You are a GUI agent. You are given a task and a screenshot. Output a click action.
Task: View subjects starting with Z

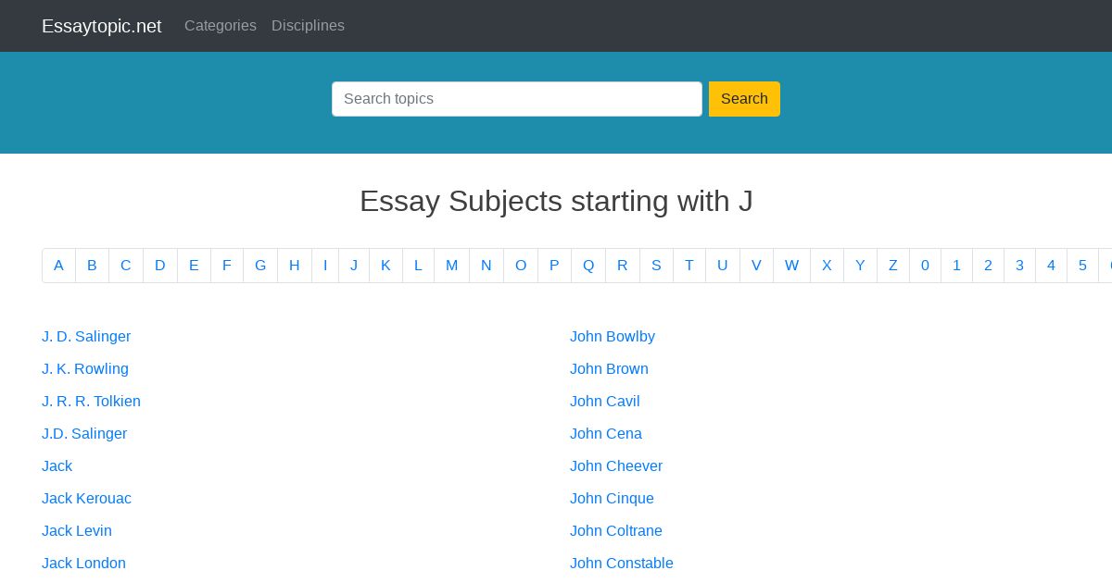click(893, 266)
